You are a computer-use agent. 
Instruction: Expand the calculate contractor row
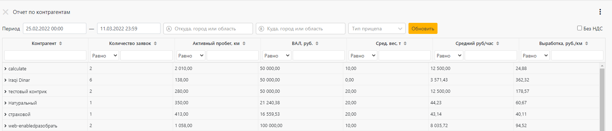5,69
